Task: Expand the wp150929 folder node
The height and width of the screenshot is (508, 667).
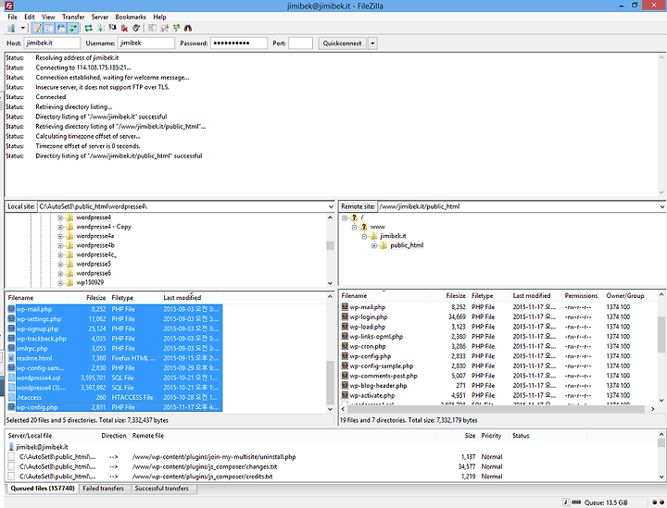Action: (x=60, y=283)
